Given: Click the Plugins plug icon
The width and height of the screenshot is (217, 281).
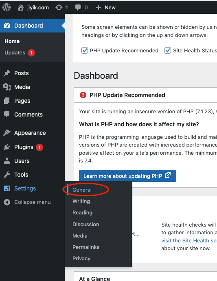Looking at the screenshot, I should 7,147.
